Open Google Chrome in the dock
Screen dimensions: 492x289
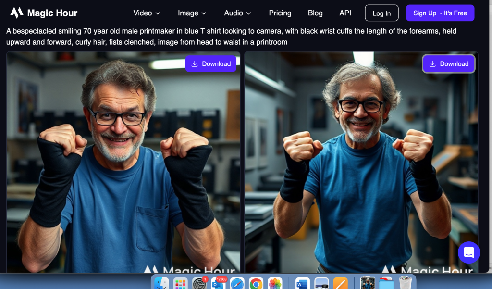click(x=256, y=283)
